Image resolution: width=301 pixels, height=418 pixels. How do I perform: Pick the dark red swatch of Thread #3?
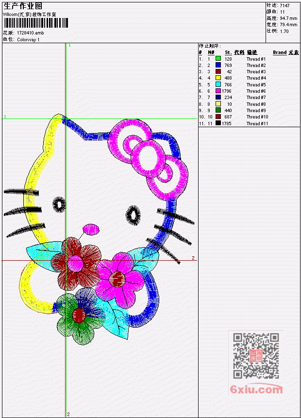coord(218,71)
